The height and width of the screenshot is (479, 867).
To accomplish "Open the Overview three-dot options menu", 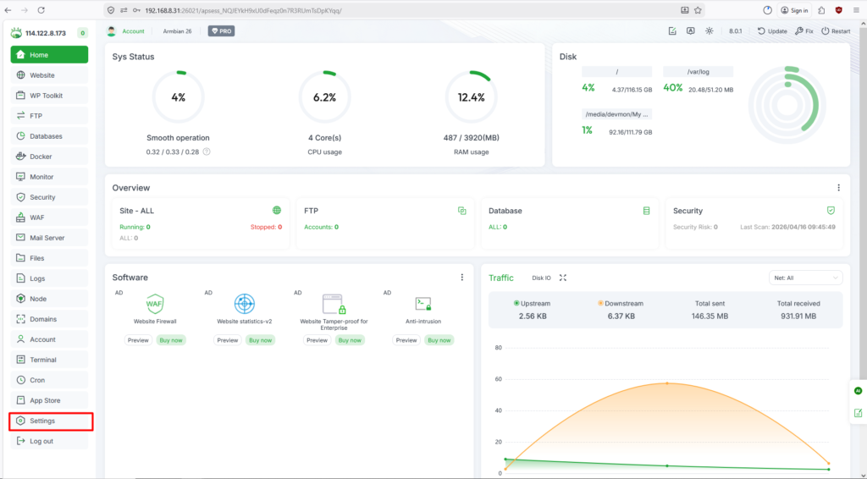I will coord(839,188).
